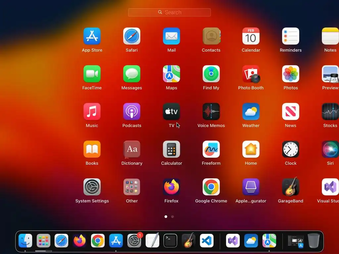Viewport: 339px width, 254px height.
Task: Open App Store from Launchpad grid
Action: click(x=92, y=36)
